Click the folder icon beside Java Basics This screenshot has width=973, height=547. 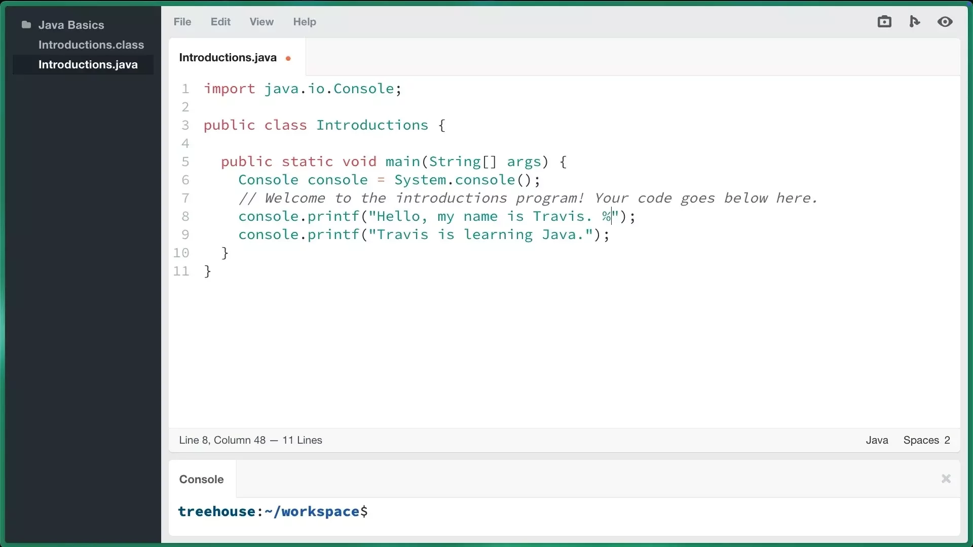[x=26, y=24]
